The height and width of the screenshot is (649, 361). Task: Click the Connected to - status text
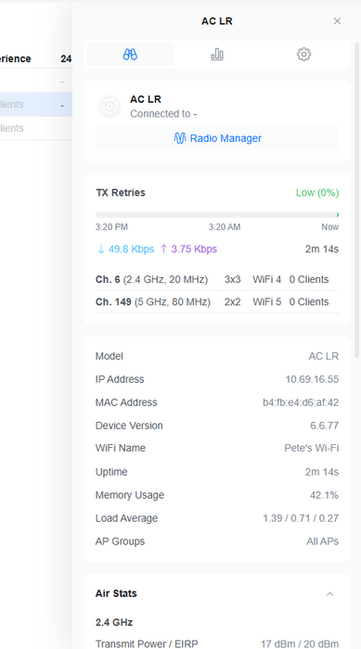163,114
